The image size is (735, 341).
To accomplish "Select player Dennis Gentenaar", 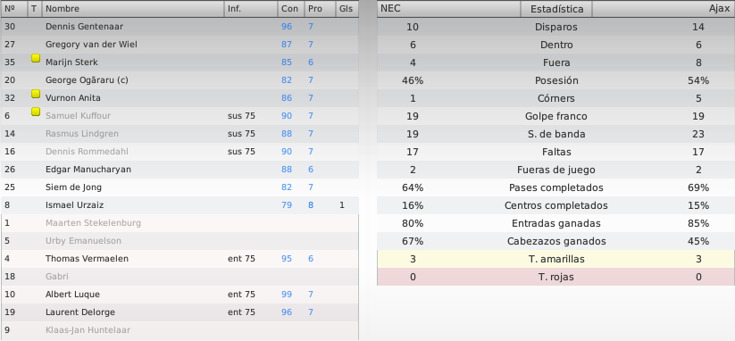I will (180, 27).
